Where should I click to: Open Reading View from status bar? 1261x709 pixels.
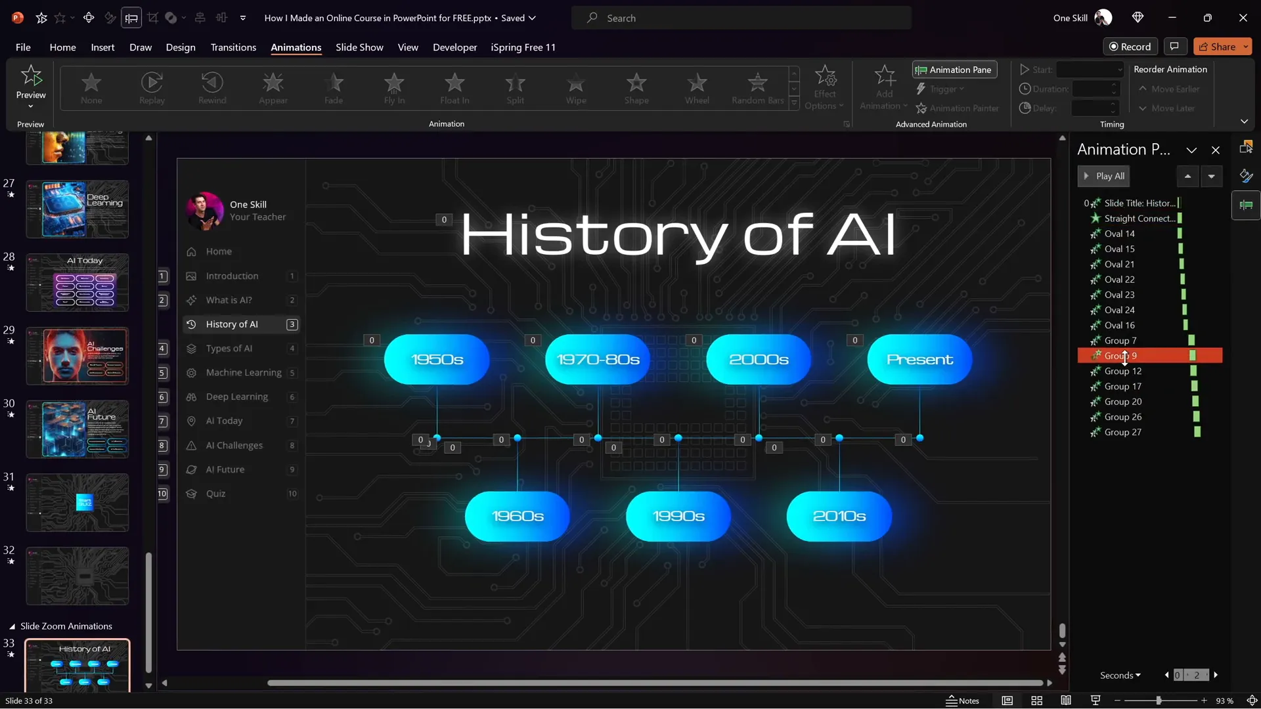[x=1066, y=700]
